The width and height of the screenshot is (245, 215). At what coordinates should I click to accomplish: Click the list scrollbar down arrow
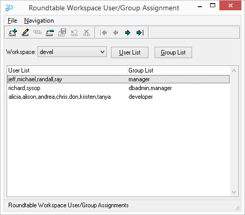(234, 192)
